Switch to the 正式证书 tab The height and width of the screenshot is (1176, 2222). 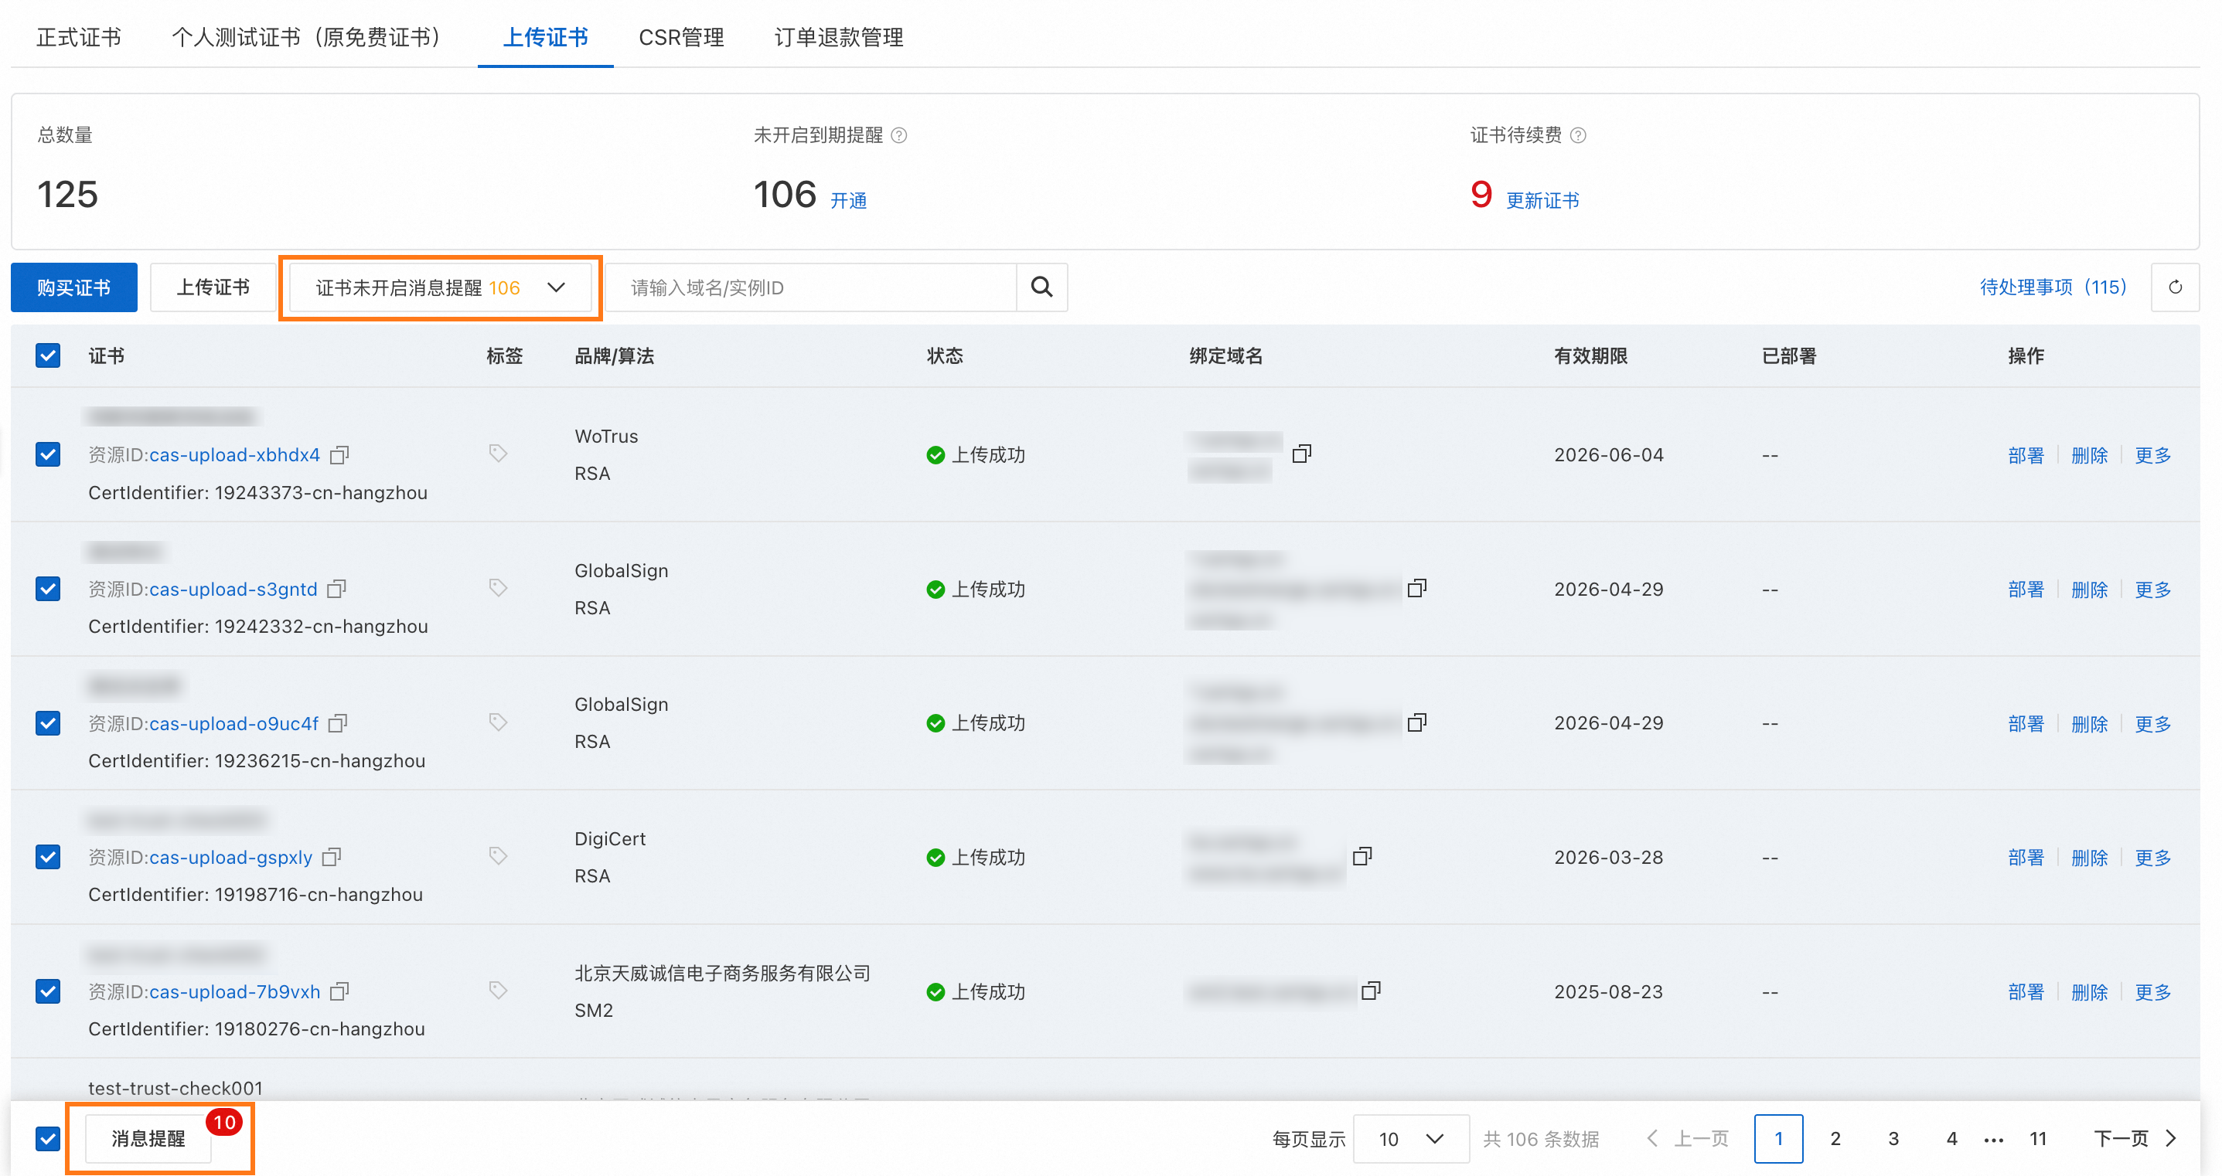[79, 37]
